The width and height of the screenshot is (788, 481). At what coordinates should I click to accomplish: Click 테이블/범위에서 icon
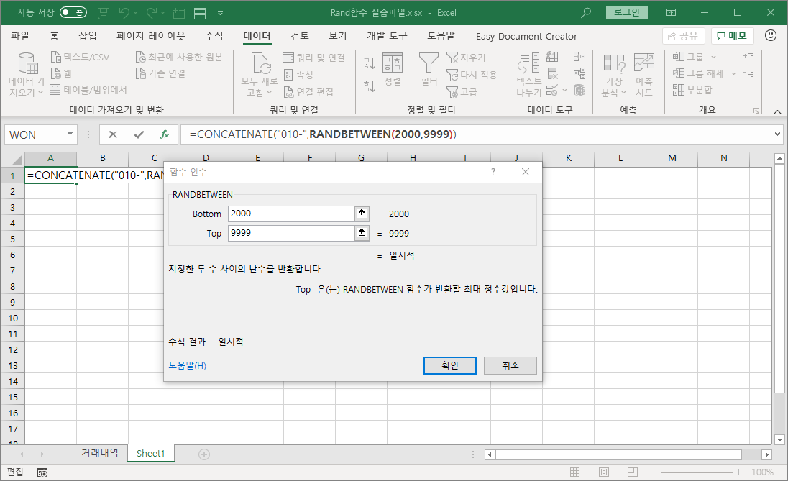55,90
